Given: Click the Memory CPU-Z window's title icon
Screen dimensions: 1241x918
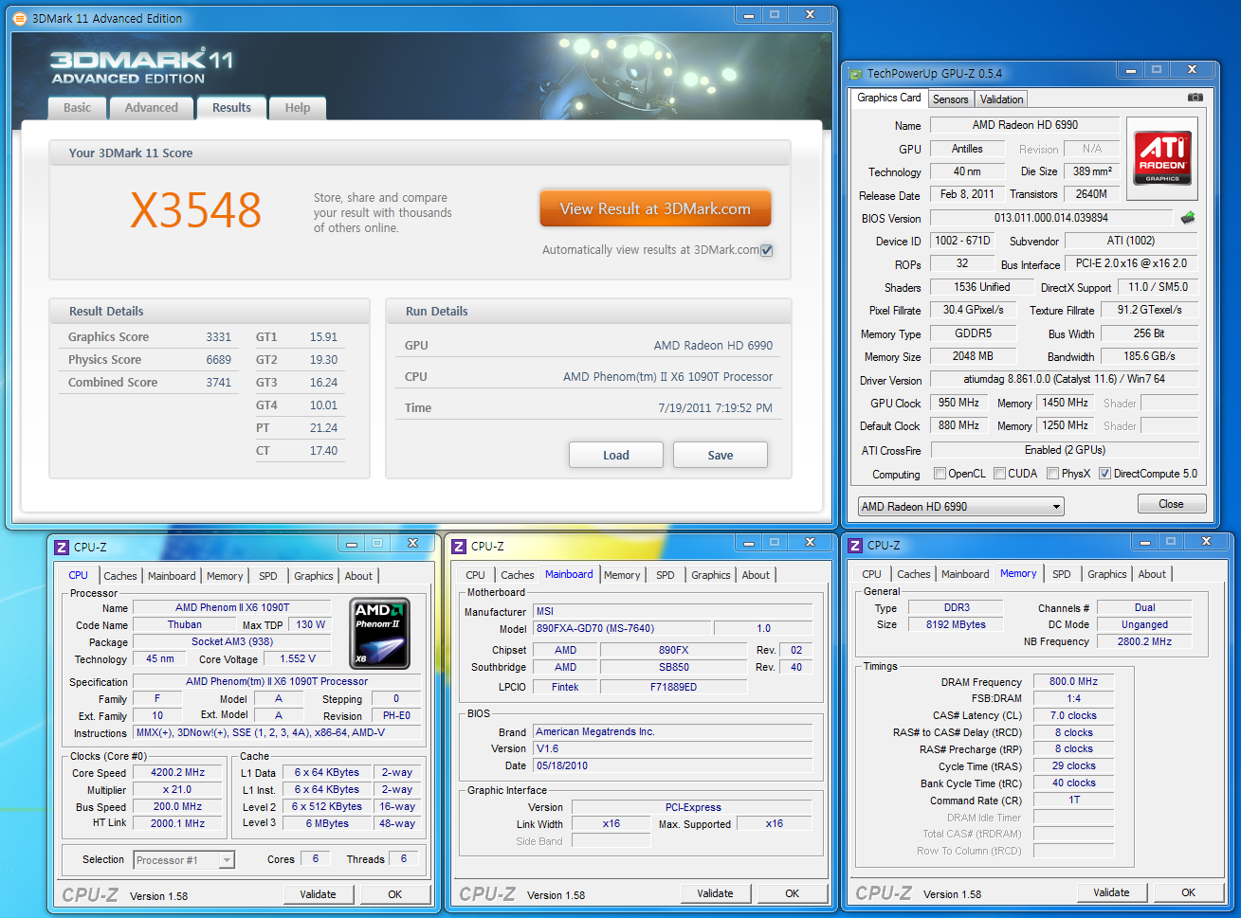Looking at the screenshot, I should 855,546.
